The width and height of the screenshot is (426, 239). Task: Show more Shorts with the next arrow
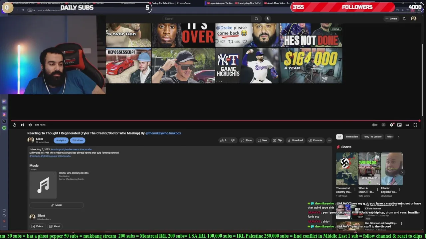pos(402,172)
